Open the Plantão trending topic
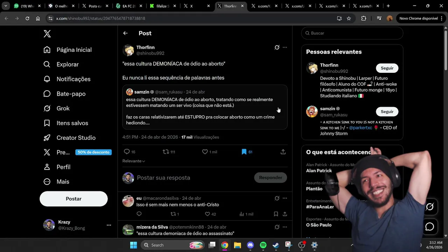This screenshot has width=448, height=252. click(x=314, y=189)
